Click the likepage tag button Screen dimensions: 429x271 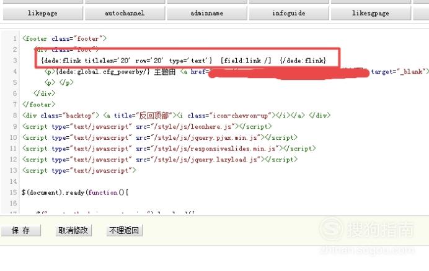click(43, 13)
